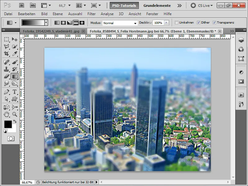Select the Hand tool
Viewport: 248px width, 186px height.
[x=7, y=114]
